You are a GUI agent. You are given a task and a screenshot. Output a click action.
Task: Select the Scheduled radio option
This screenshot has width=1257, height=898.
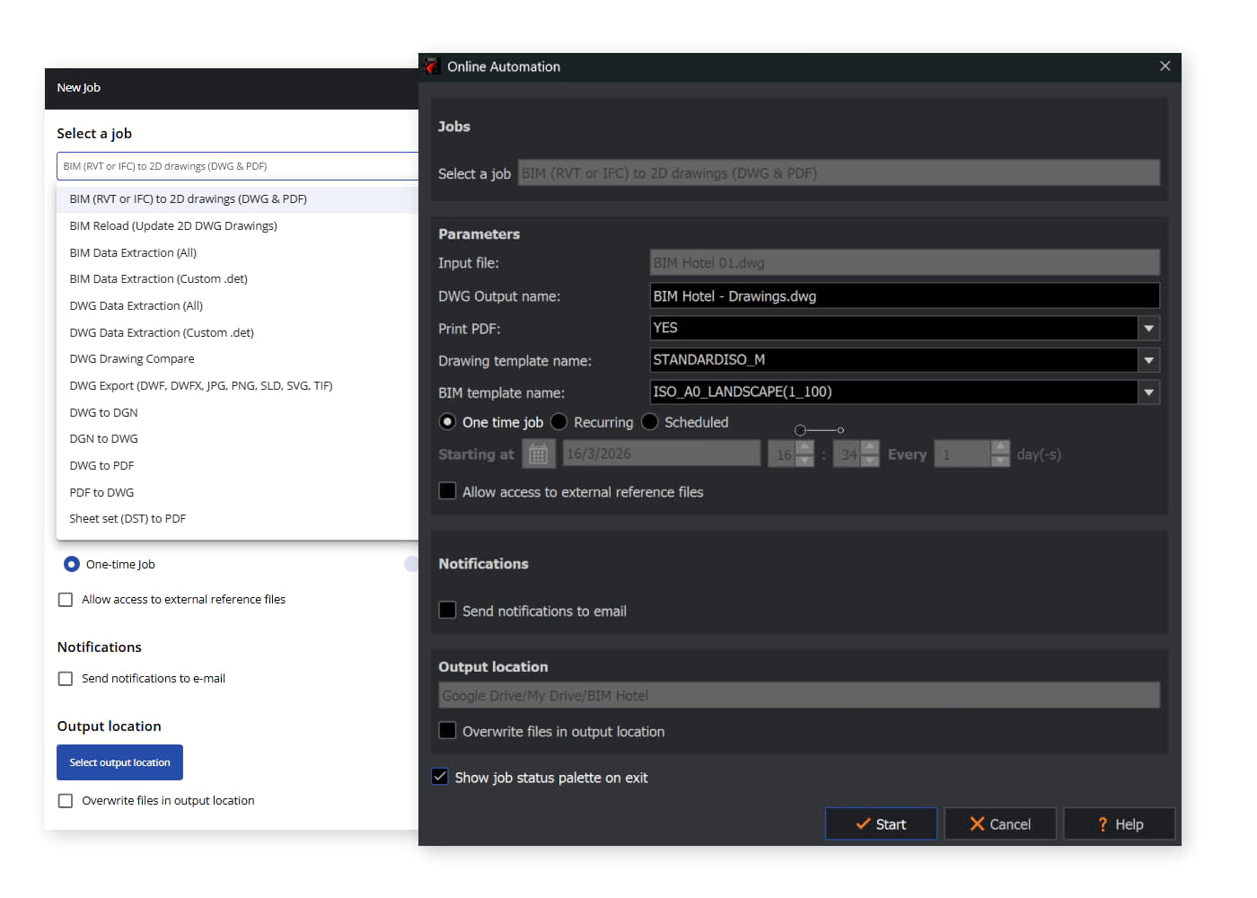click(650, 422)
